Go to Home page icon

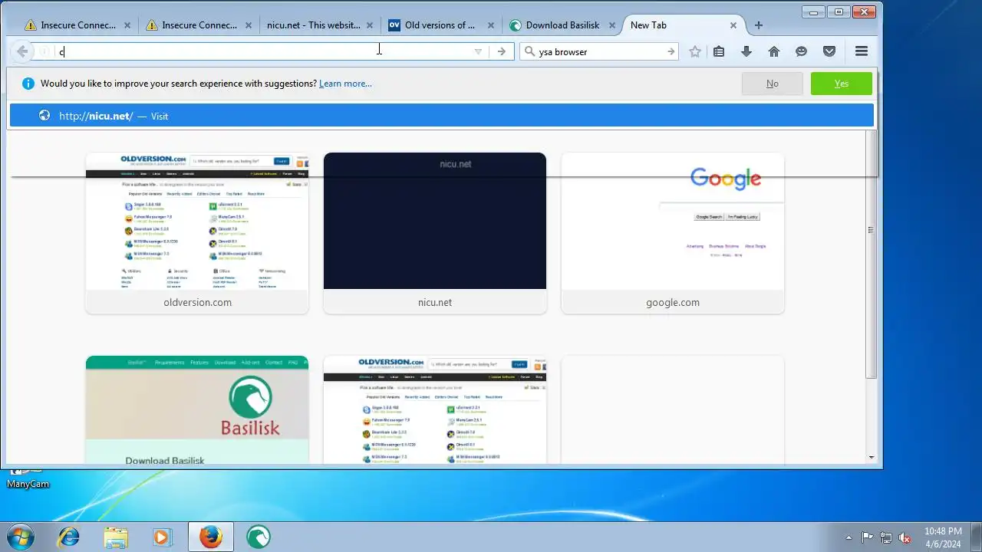774,51
